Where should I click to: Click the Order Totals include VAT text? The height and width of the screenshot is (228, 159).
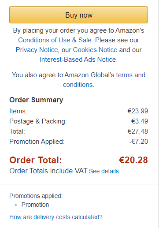tap(49, 171)
